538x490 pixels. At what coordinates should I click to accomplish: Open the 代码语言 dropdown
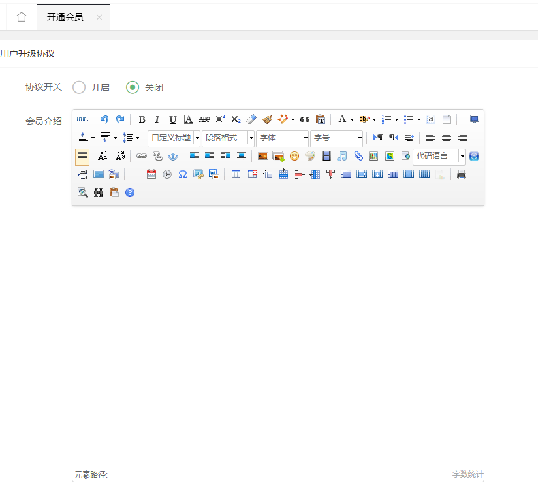(439, 157)
